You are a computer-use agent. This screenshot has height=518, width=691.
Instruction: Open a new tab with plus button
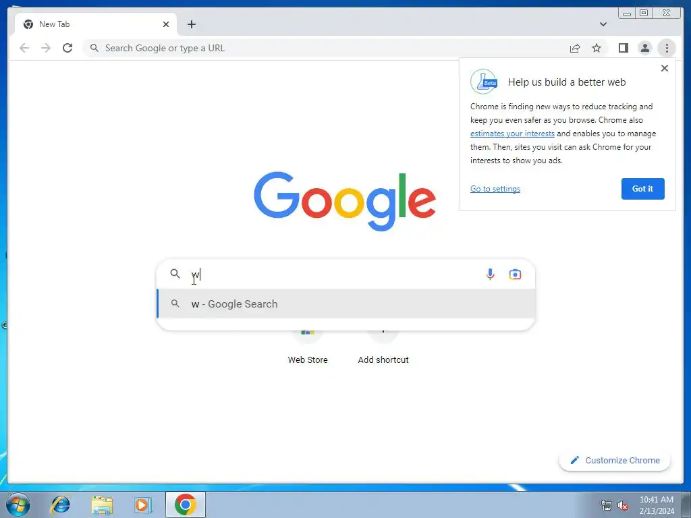[191, 24]
